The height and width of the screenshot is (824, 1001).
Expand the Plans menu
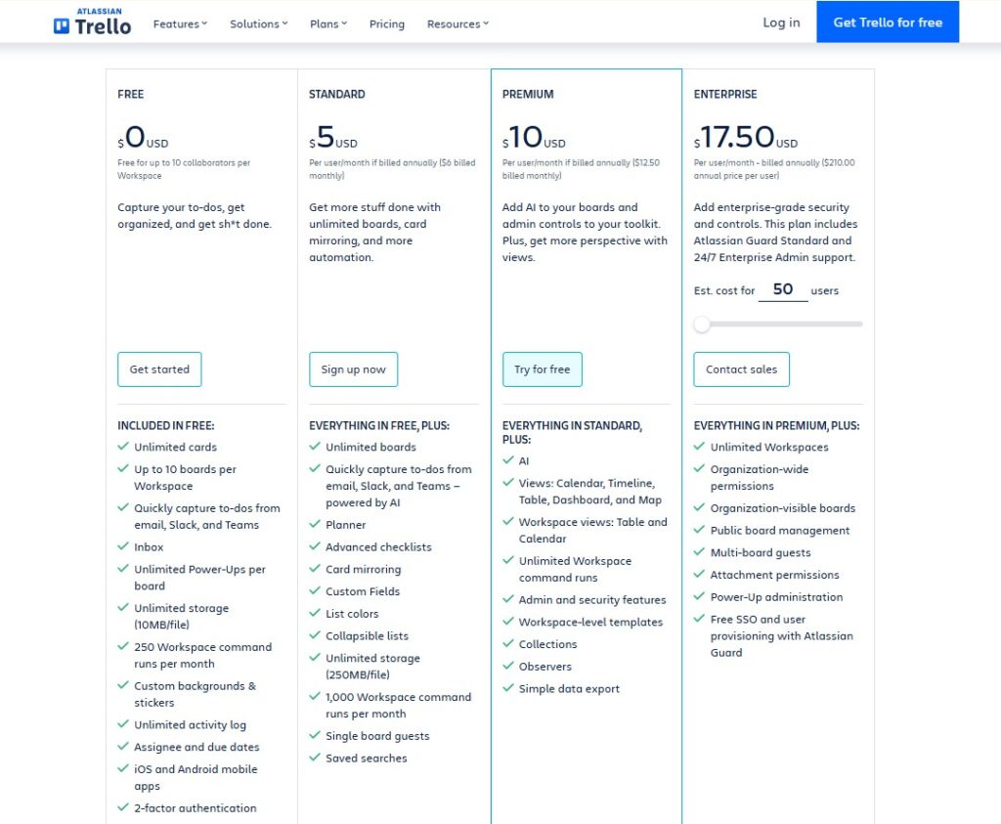pos(326,23)
